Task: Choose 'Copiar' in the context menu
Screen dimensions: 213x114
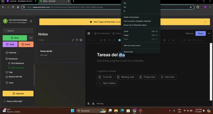Action: (x=140, y=35)
